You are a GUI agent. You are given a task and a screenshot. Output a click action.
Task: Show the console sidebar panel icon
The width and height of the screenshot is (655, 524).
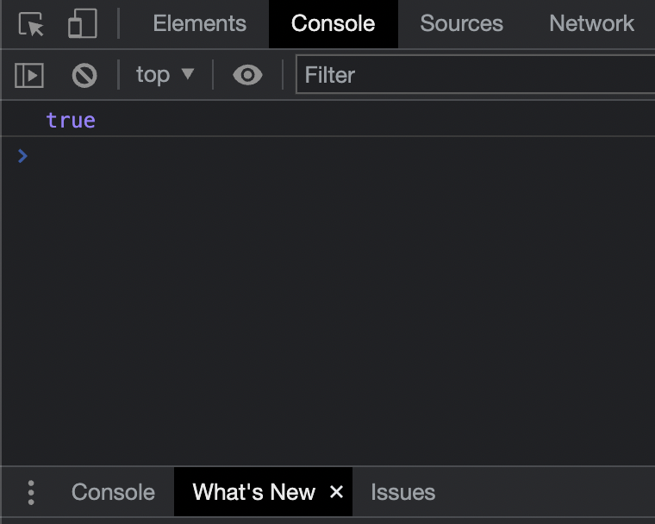[x=29, y=76]
